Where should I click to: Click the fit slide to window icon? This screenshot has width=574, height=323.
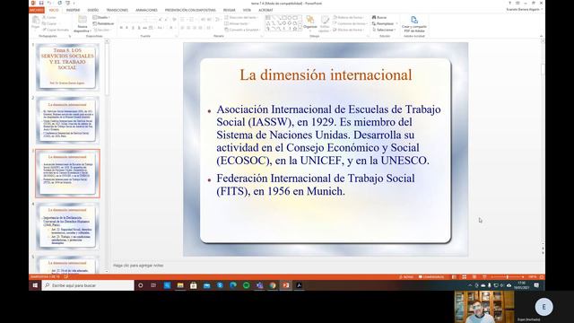[x=542, y=277]
